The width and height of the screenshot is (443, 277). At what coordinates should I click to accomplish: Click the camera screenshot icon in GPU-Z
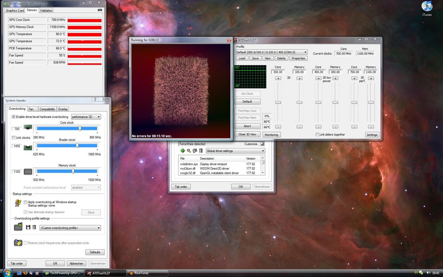(x=100, y=10)
